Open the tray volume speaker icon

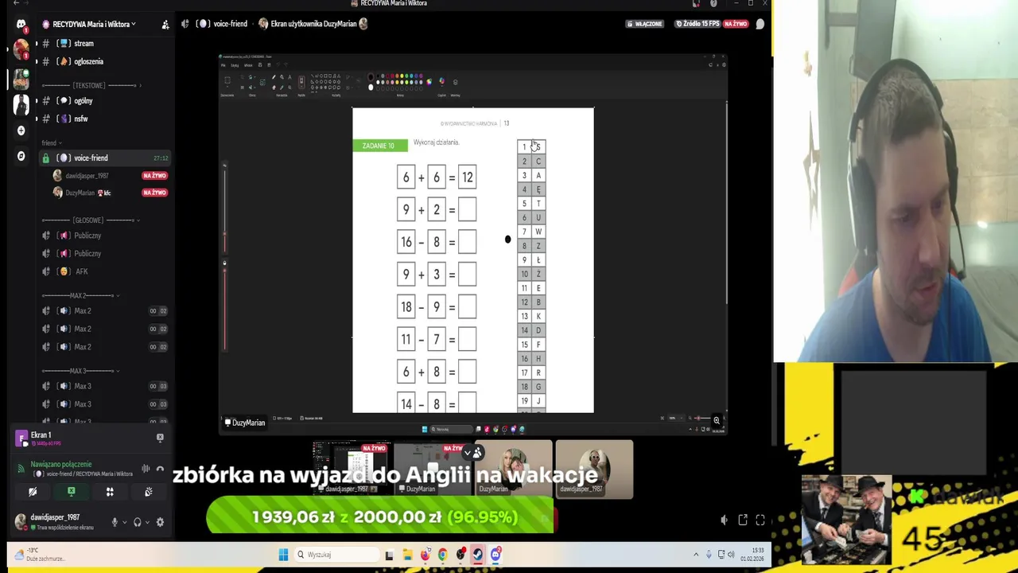(732, 555)
